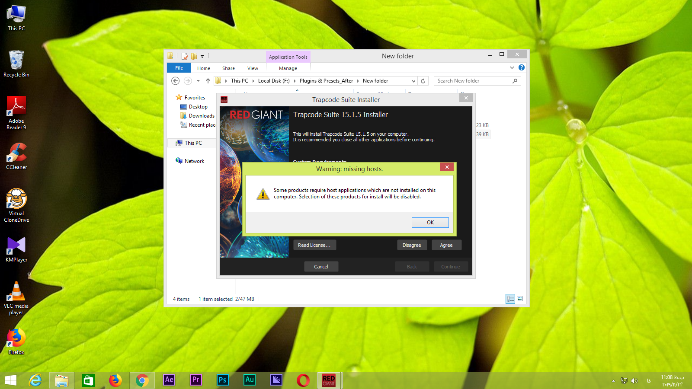692x389 pixels.
Task: Open the File menu in Explorer
Action: click(179, 68)
